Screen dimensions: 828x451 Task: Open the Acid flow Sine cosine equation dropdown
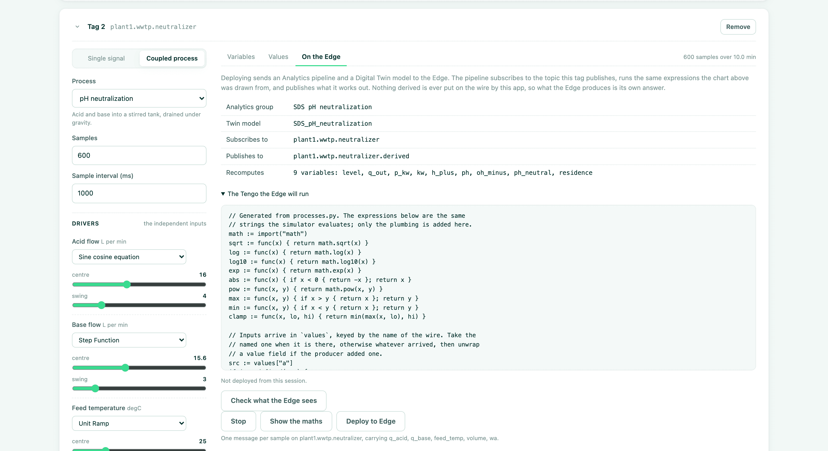pos(129,257)
